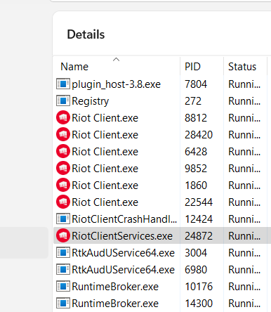Click the status cell for RiotClientServices.exe

pos(244,236)
